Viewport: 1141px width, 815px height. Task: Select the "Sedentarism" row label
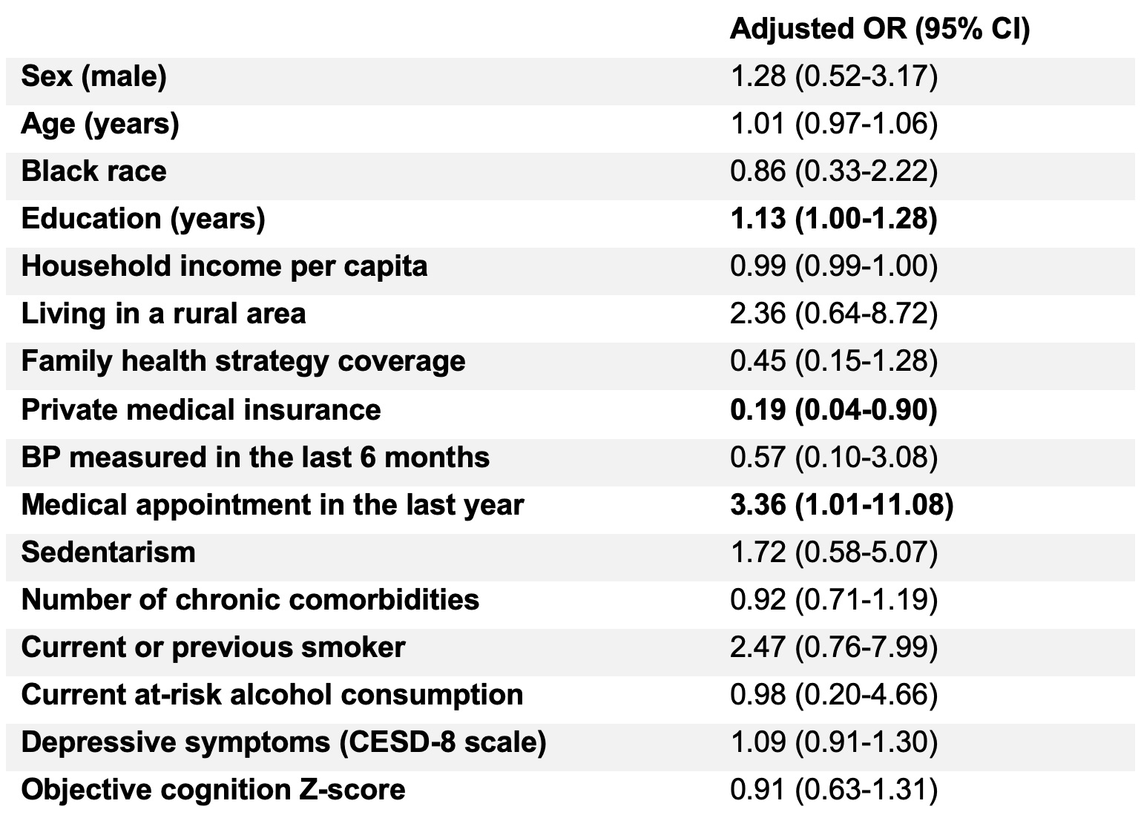point(108,552)
